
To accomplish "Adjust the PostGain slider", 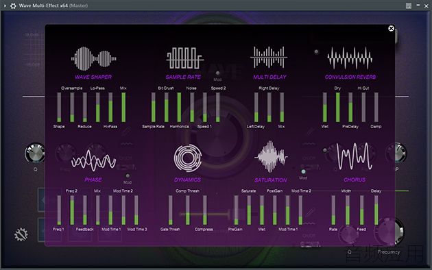I will tap(275, 210).
